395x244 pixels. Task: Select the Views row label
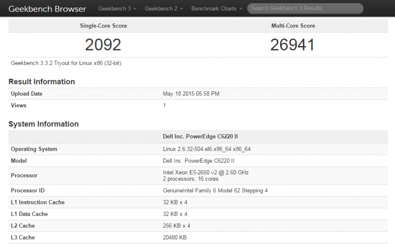(x=19, y=106)
